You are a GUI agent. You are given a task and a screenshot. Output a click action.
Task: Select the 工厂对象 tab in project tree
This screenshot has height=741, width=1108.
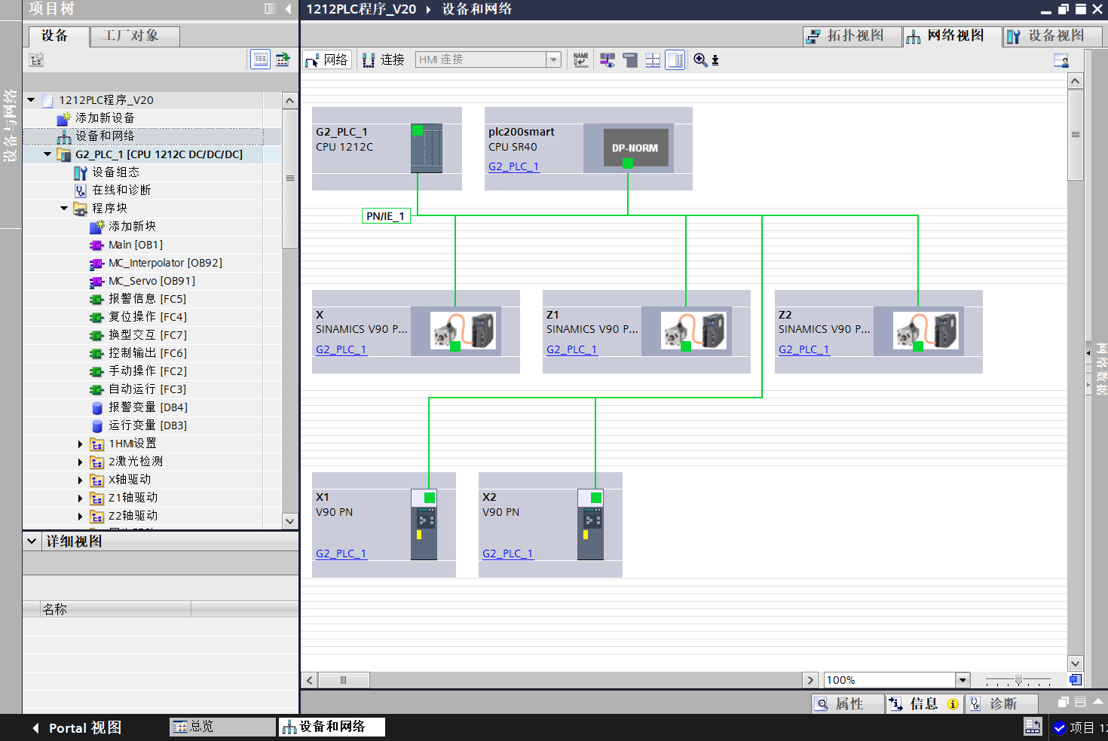134,35
